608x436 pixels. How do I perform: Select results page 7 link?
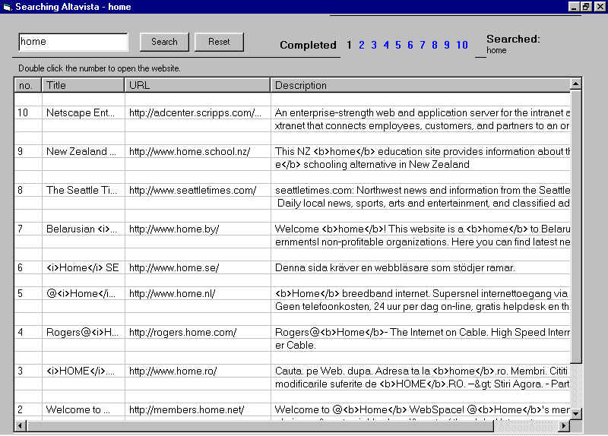click(x=423, y=45)
